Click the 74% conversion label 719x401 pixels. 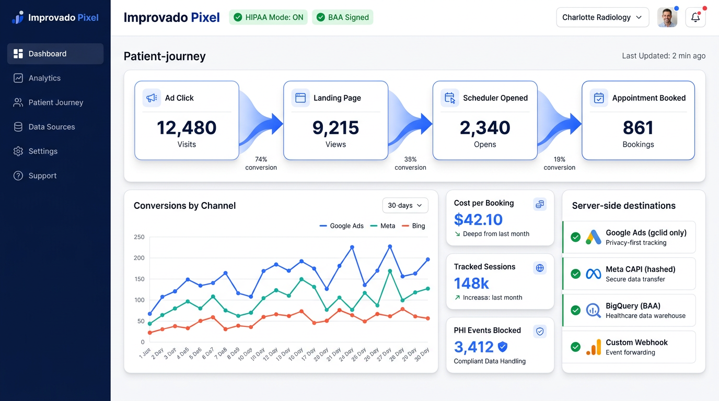[x=261, y=163]
